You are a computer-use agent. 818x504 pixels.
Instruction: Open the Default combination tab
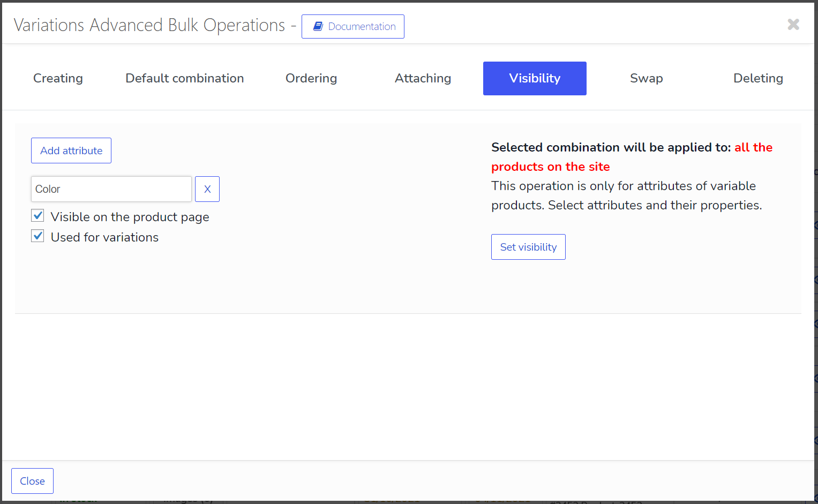[184, 78]
